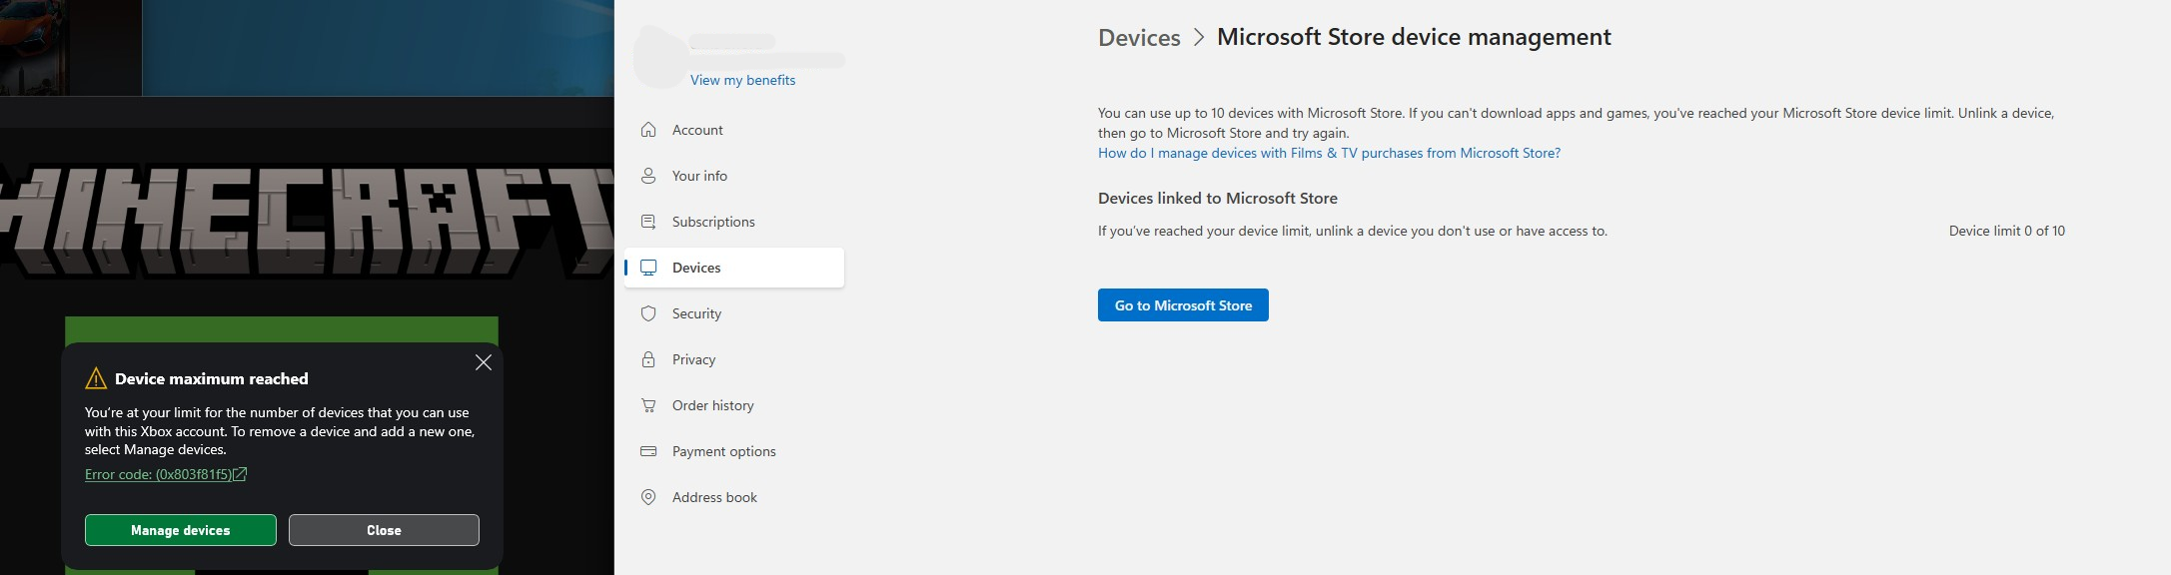
Task: Select Order history in sidebar
Action: coord(712,405)
